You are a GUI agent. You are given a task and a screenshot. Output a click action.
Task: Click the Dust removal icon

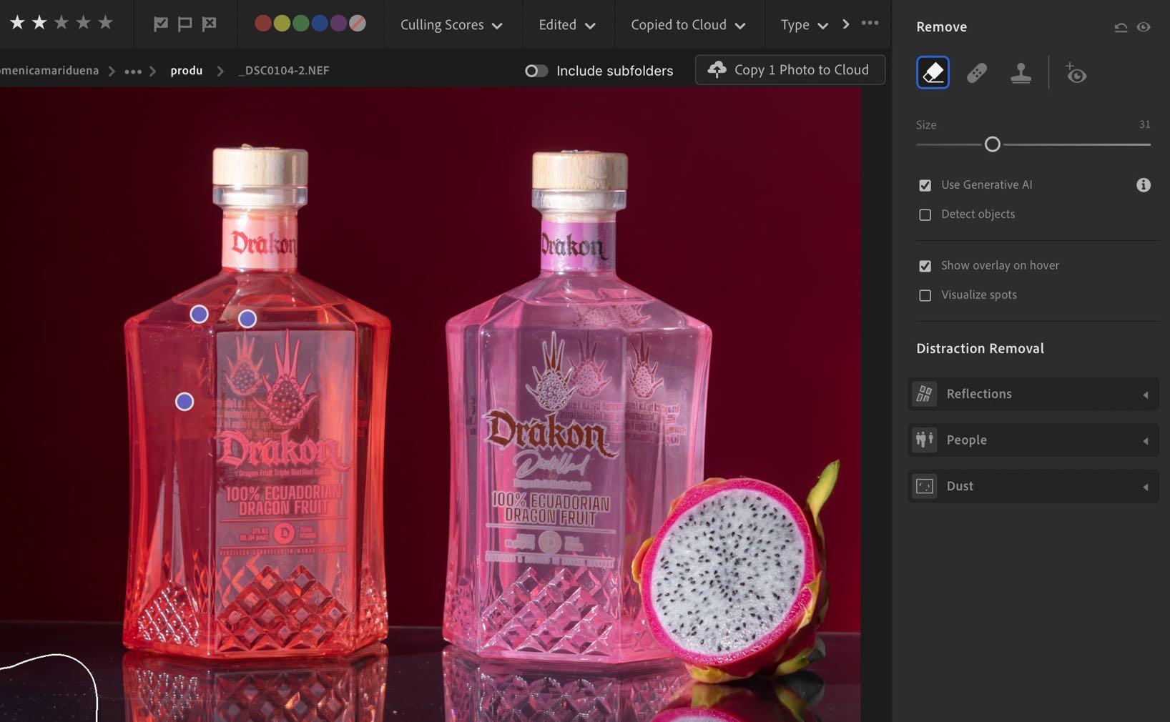point(924,486)
